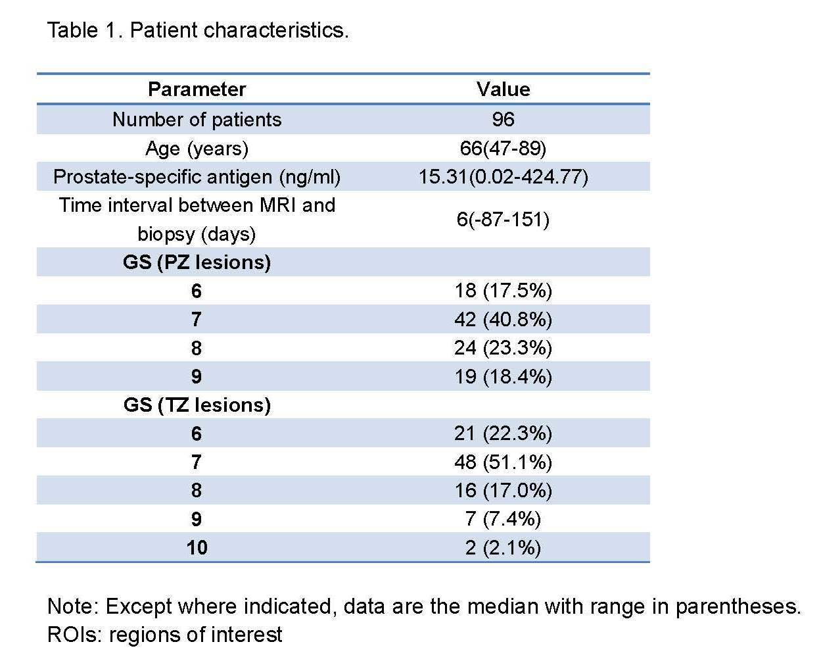The width and height of the screenshot is (821, 665).
Task: Click the "Time interval between MRI and biopsy" label
Action: [x=197, y=219]
